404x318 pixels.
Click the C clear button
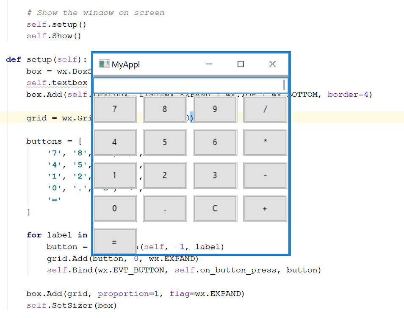tap(215, 208)
